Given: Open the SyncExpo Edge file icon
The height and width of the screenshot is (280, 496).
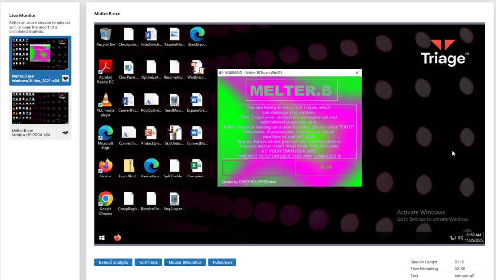Looking at the screenshot, I should [197, 35].
